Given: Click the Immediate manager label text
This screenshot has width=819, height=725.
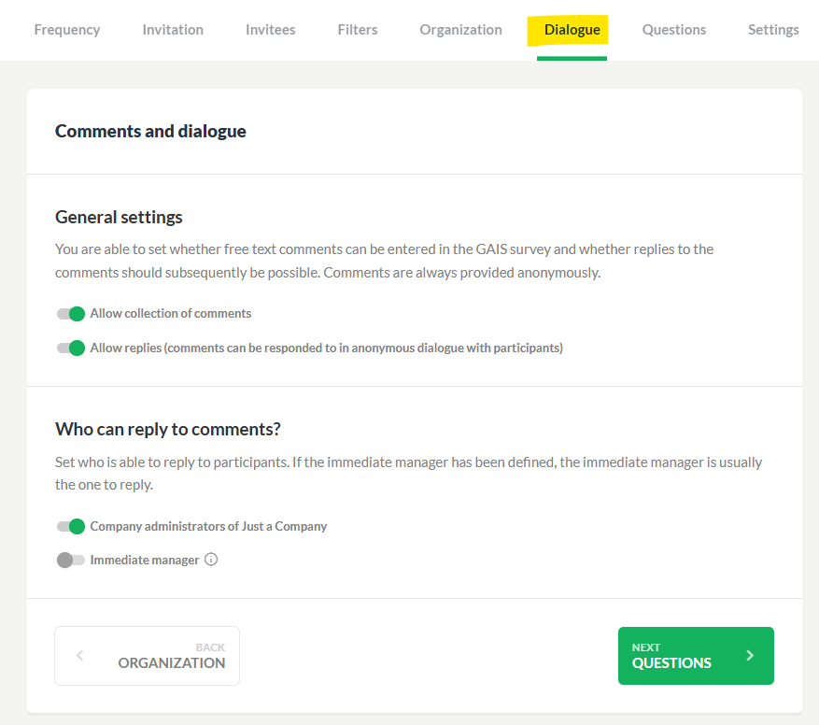Looking at the screenshot, I should (145, 560).
